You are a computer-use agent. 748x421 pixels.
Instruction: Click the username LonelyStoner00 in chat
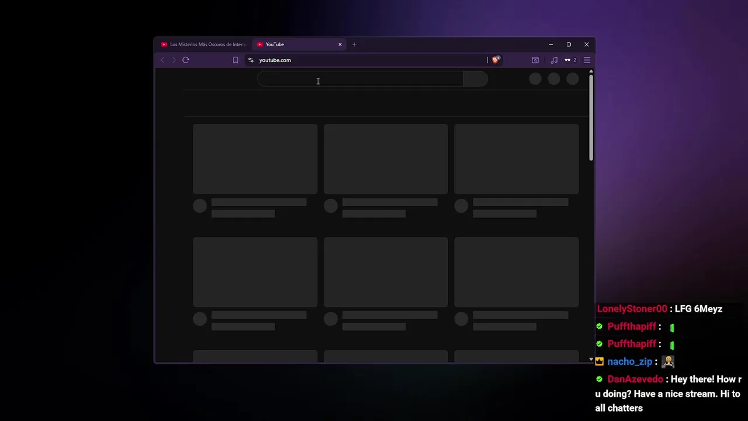click(x=632, y=309)
